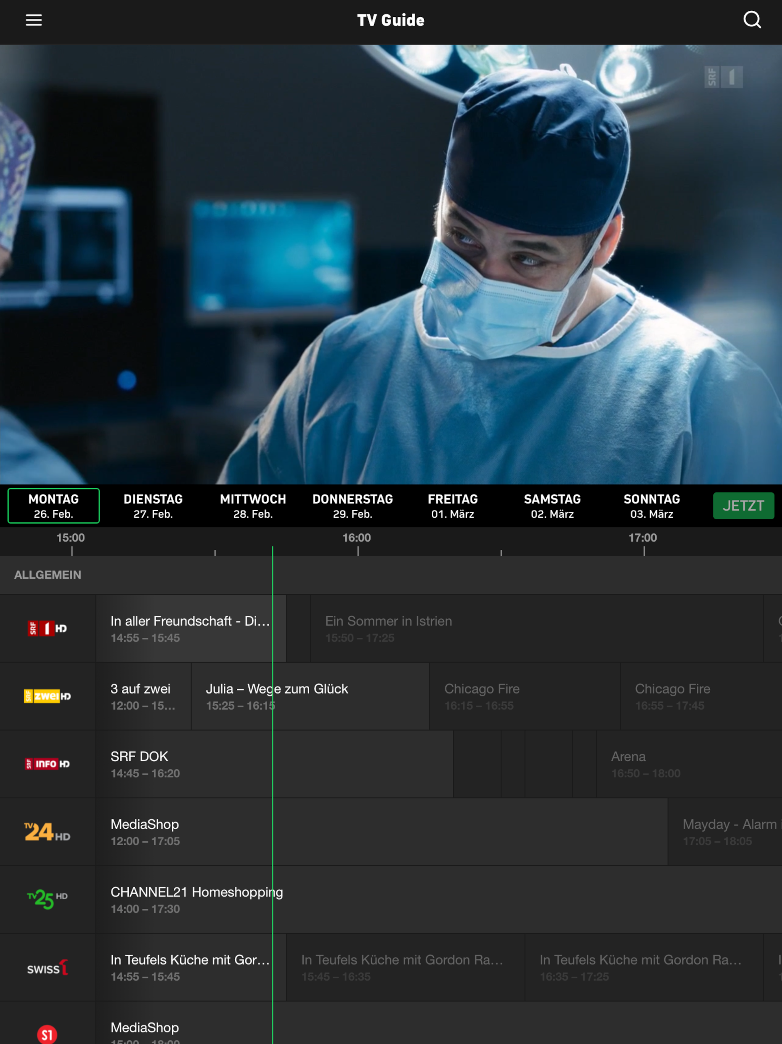Select the TV25 HD channel logo
The height and width of the screenshot is (1044, 782).
point(47,899)
